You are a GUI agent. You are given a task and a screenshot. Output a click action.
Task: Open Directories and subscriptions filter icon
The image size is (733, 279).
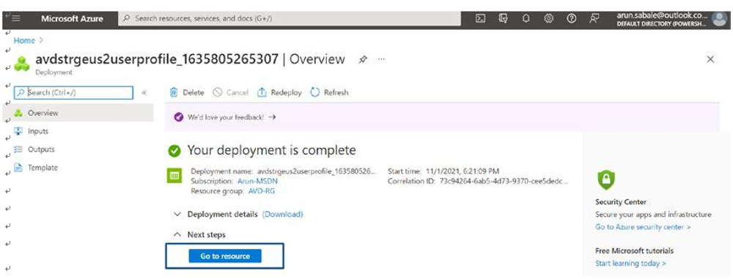[x=503, y=18]
